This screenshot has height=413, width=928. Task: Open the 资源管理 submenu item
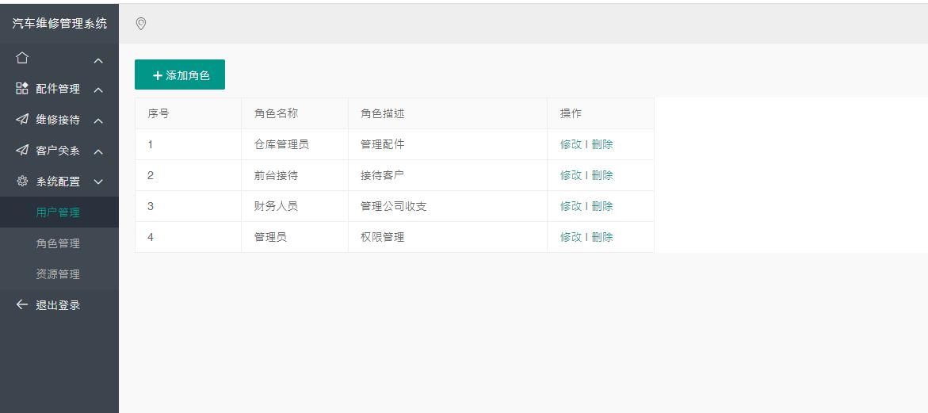pos(58,274)
